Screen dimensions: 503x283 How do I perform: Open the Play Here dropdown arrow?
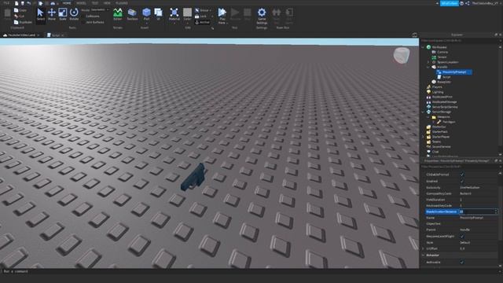[x=227, y=23]
